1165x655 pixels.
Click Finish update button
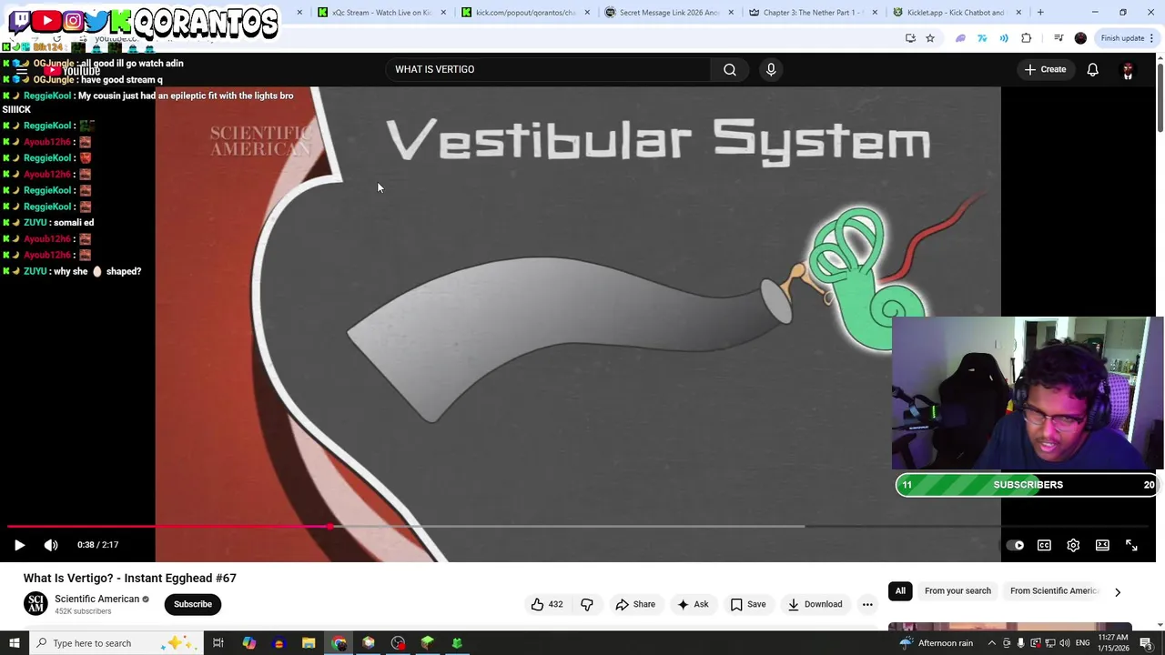click(x=1127, y=38)
